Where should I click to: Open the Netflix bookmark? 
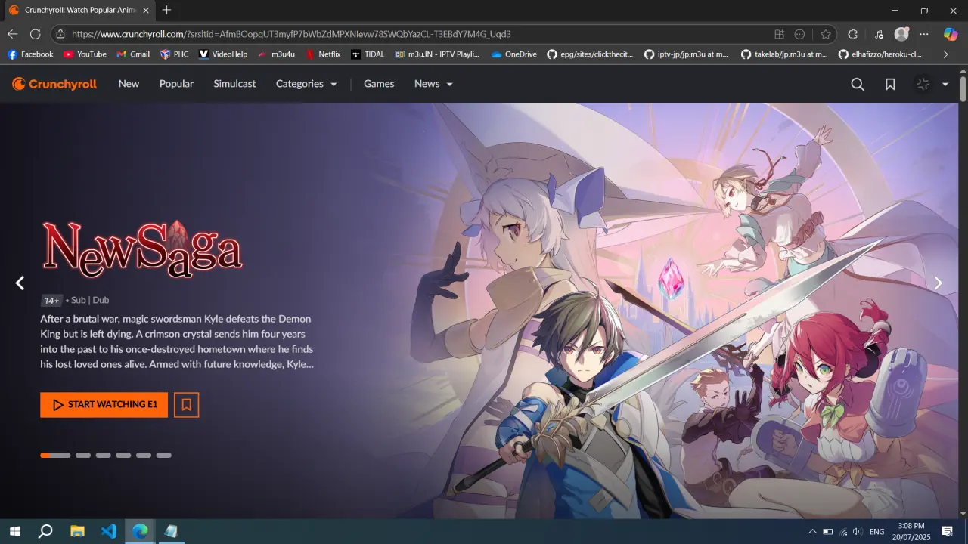coord(323,54)
